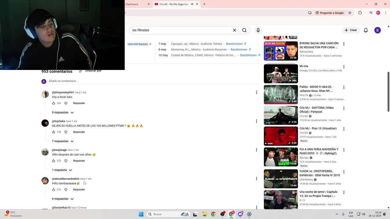Open more options for 'Cris MJ - DAYTONA' video
Image resolution: width=390 pixels, height=219 pixels.
click(344, 108)
